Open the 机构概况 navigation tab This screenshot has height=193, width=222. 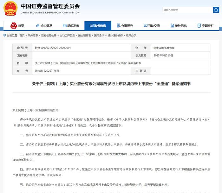coord(46,26)
